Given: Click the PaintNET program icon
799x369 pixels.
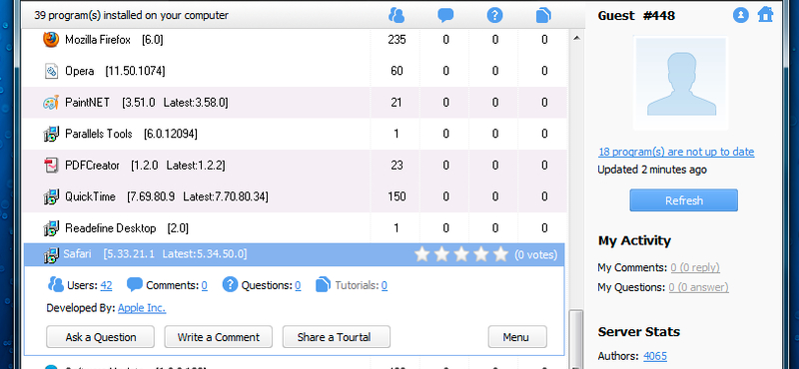Looking at the screenshot, I should click(x=51, y=103).
